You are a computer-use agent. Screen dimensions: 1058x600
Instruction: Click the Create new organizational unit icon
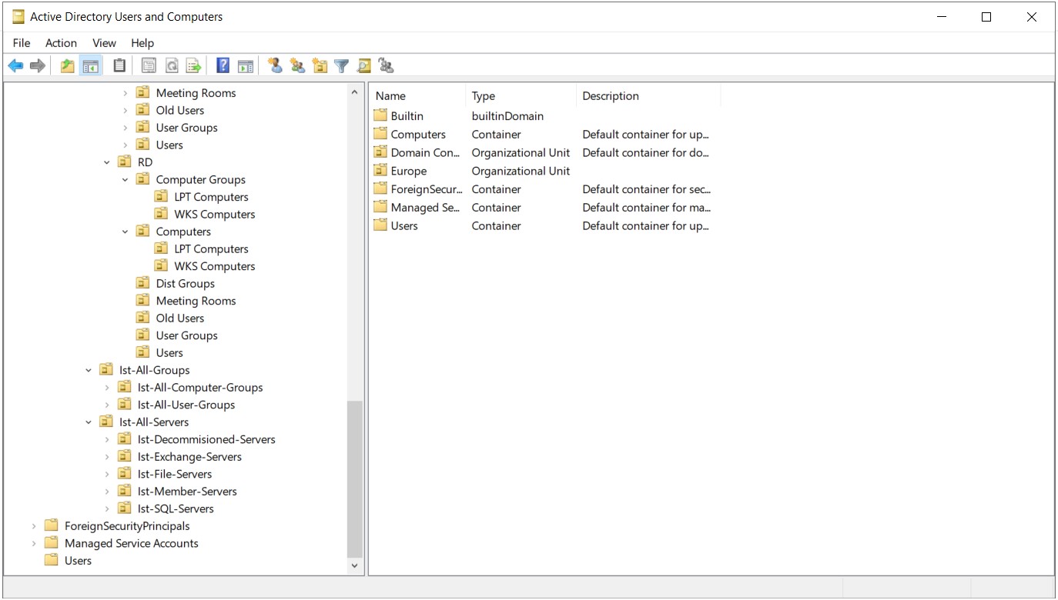coord(320,66)
